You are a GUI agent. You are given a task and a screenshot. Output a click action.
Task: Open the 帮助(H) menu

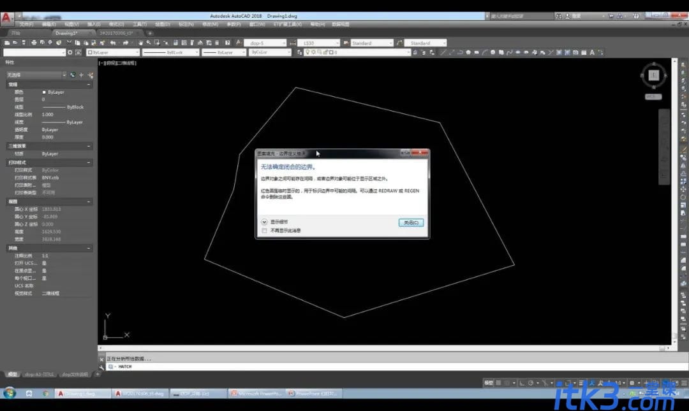coord(318,24)
